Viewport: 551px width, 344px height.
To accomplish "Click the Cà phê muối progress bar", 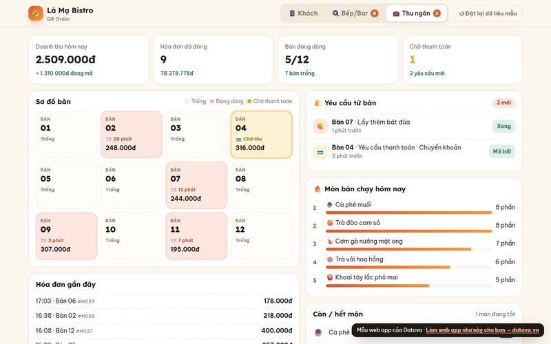I will click(x=408, y=213).
